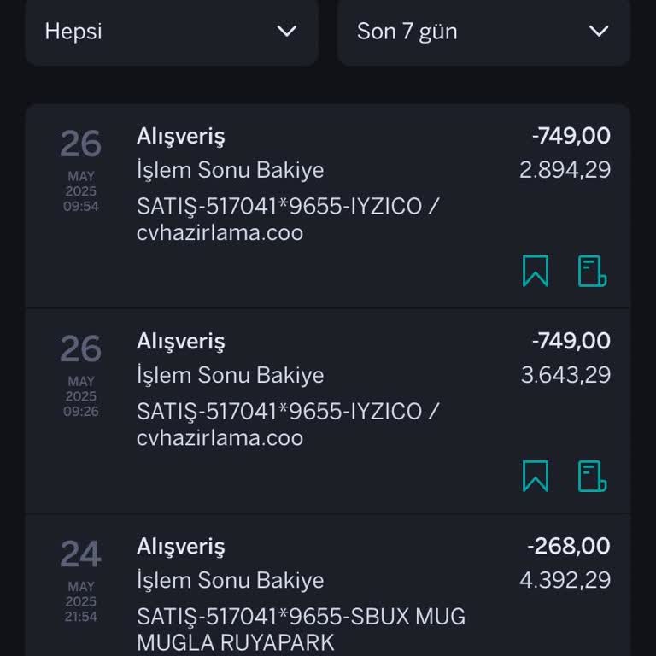Click the -749,00 amount on 09:54 transaction
Image resolution: width=656 pixels, height=656 pixels.
(x=571, y=136)
